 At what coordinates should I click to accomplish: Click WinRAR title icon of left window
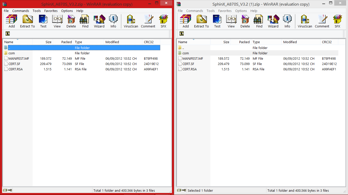coord(5,4)
